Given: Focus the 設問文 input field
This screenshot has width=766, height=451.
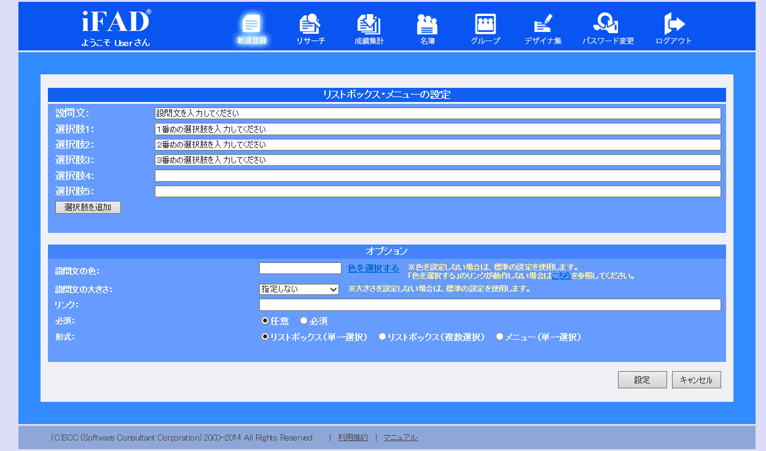Looking at the screenshot, I should coord(437,114).
